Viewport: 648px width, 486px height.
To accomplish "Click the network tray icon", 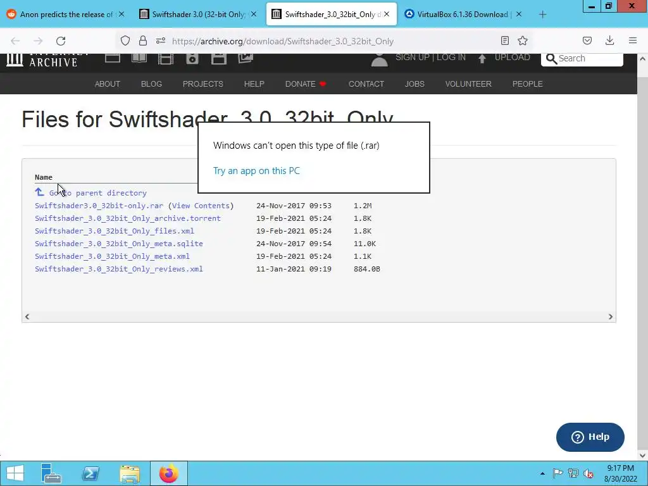I will pos(573,473).
